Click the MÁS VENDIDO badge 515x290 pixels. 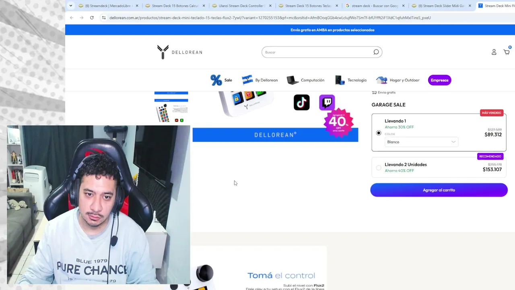[492, 113]
